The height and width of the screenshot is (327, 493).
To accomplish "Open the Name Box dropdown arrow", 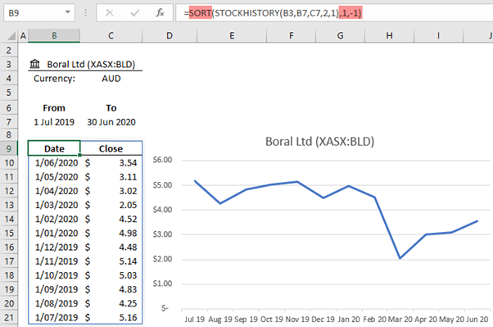I will (68, 12).
